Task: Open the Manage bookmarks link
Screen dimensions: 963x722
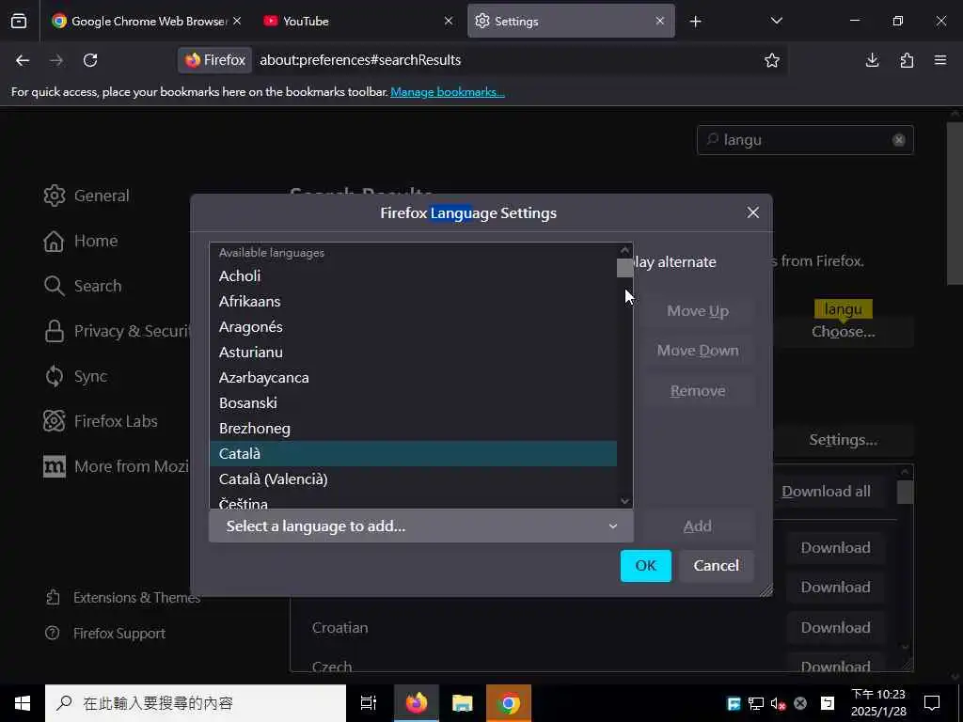Action: point(448,92)
